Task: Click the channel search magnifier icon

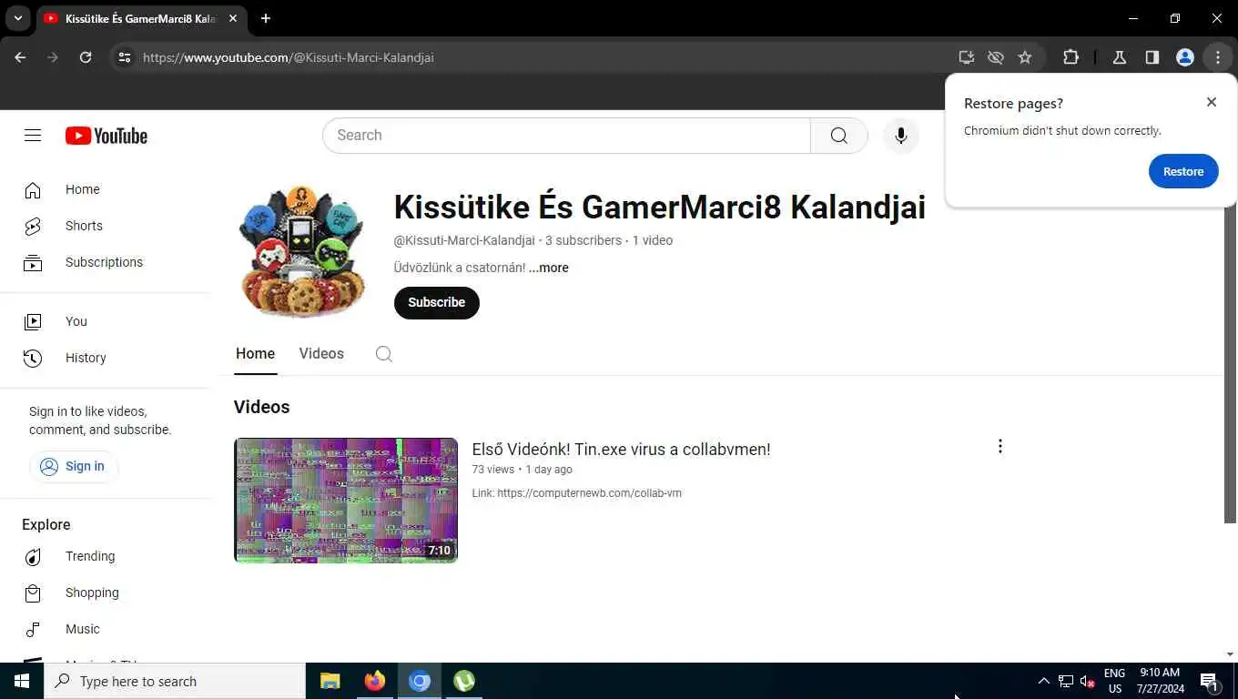Action: tap(384, 354)
